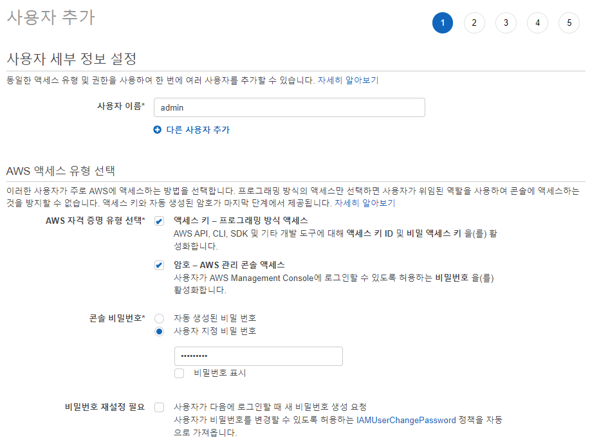Open 자세히 알아보기 link in AWS 액세스 유형 section

point(365,203)
